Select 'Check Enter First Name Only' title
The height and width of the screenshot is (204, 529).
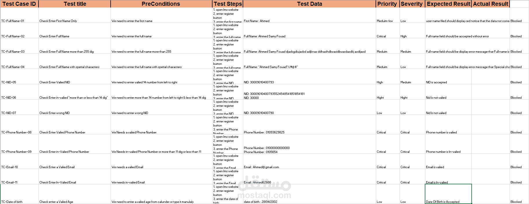75,15
